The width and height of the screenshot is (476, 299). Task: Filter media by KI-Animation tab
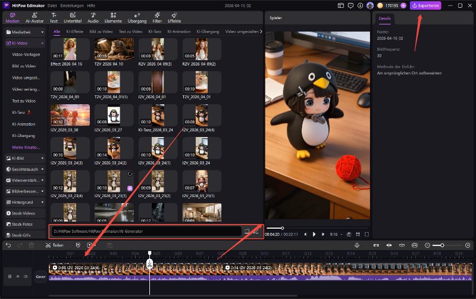click(179, 32)
